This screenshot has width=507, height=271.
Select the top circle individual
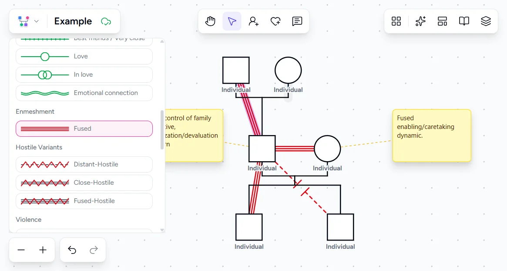pos(288,70)
